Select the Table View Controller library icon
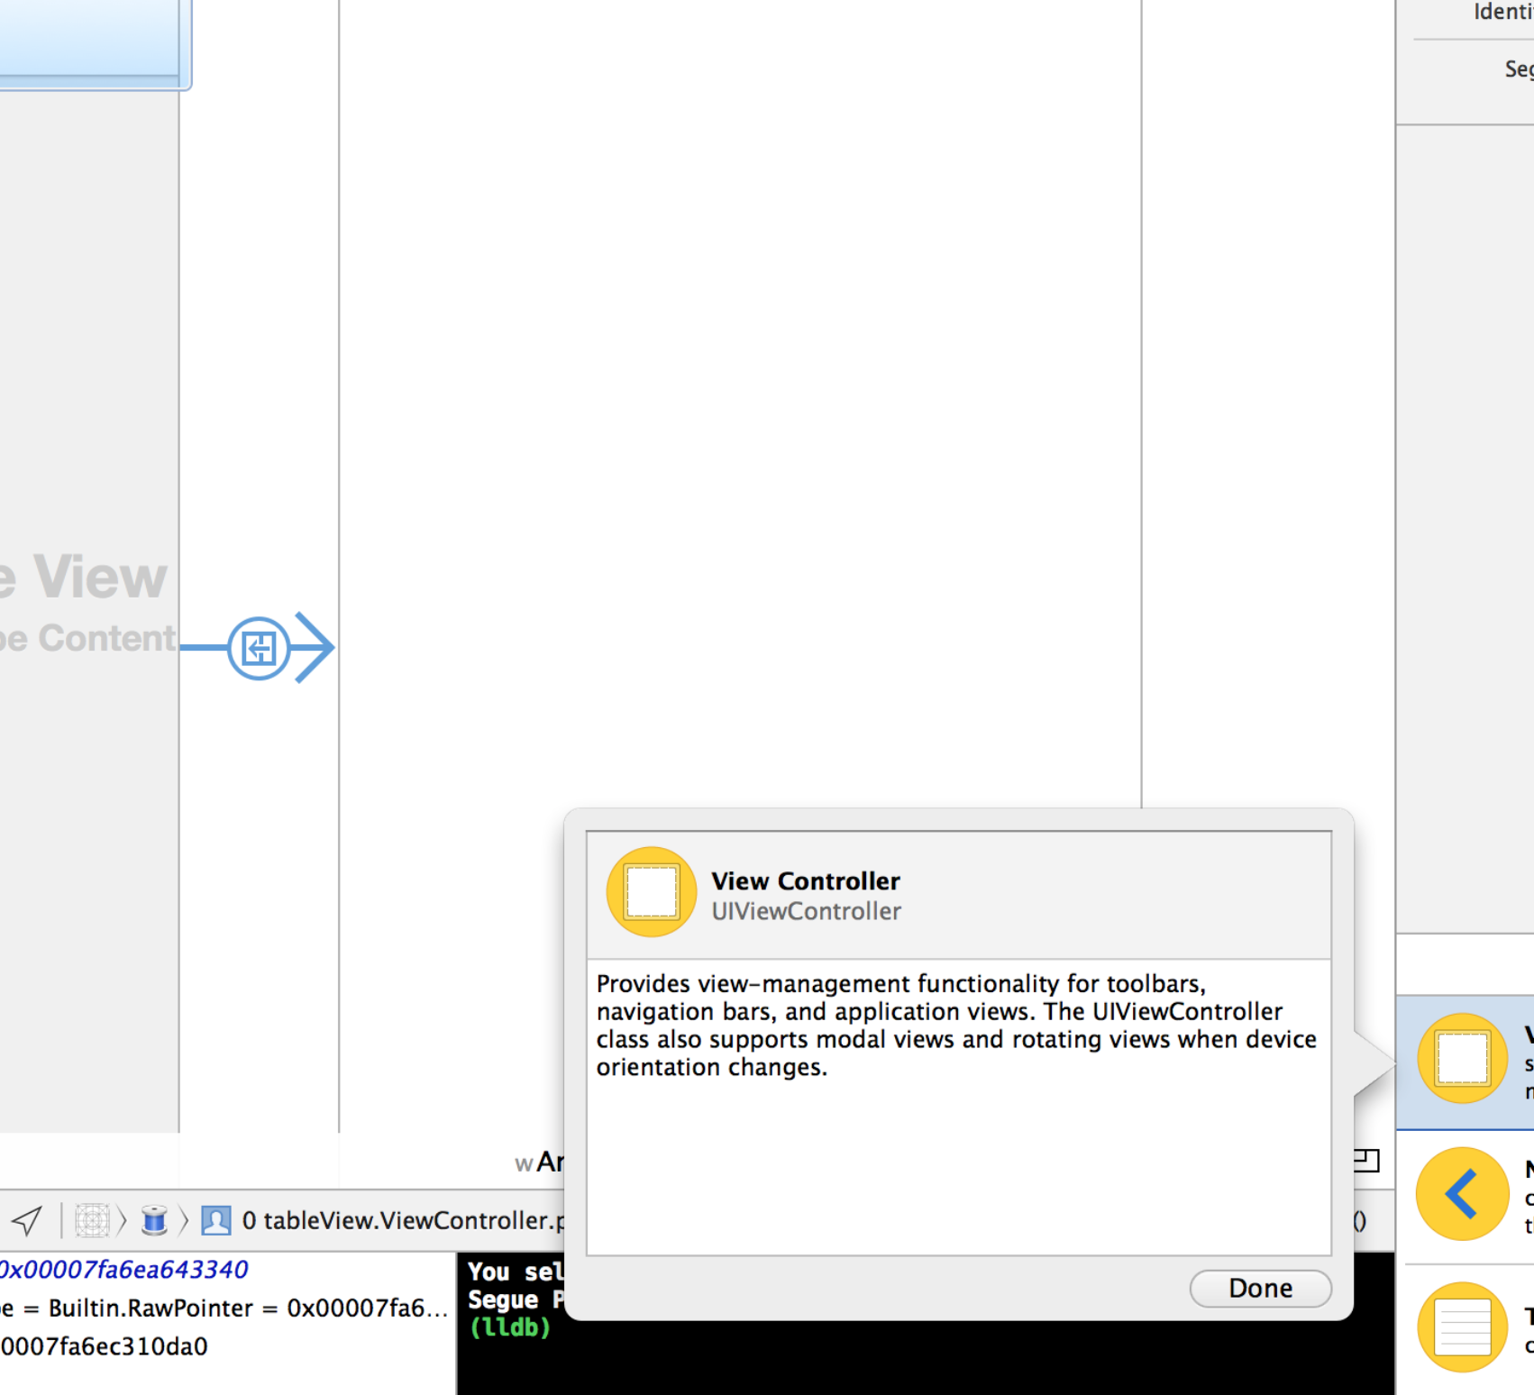Image resolution: width=1534 pixels, height=1395 pixels. click(1462, 1326)
